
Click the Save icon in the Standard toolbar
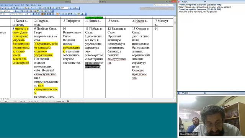2,8
